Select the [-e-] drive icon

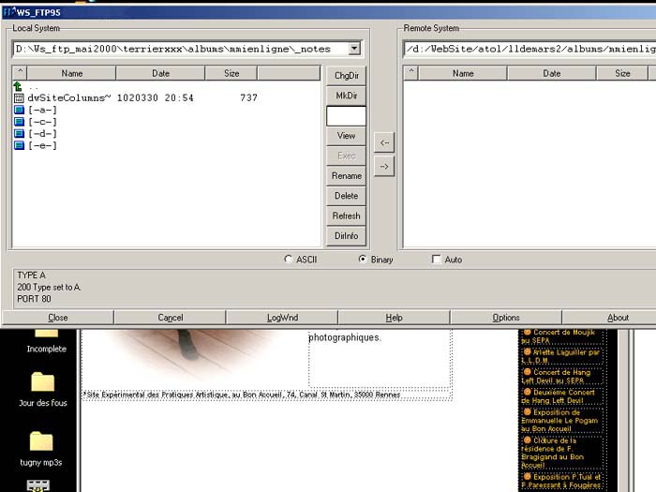[x=19, y=145]
